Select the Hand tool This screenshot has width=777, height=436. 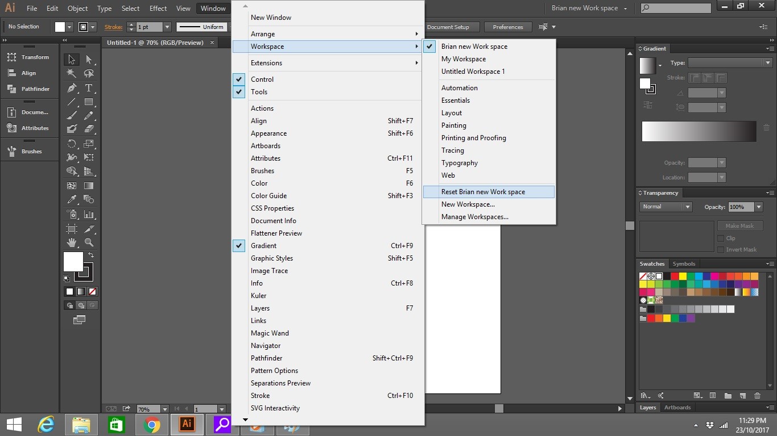pyautogui.click(x=72, y=242)
